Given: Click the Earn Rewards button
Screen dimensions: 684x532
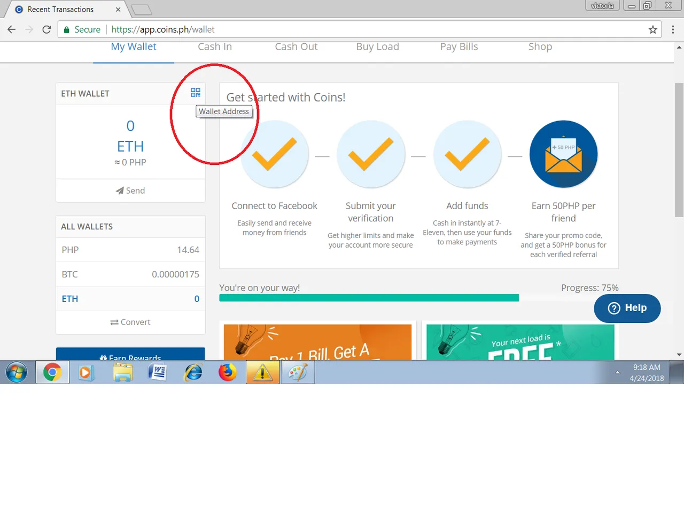Looking at the screenshot, I should click(130, 354).
